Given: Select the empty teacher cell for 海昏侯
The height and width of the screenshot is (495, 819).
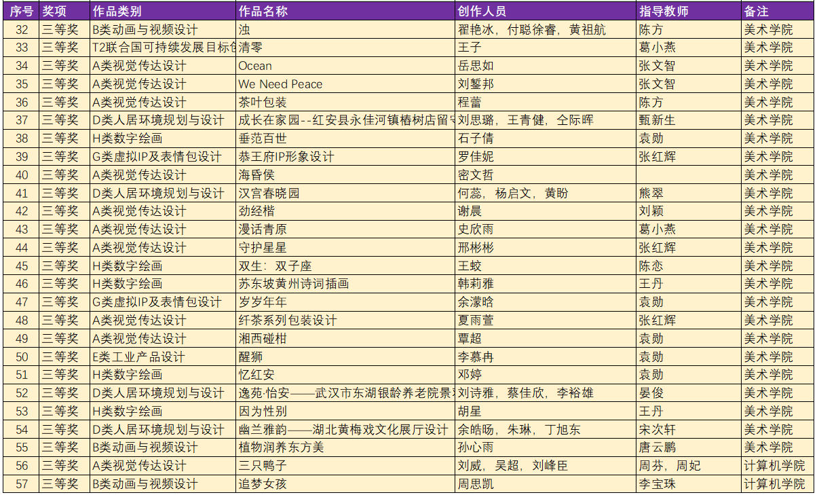Looking at the screenshot, I should click(x=688, y=175).
